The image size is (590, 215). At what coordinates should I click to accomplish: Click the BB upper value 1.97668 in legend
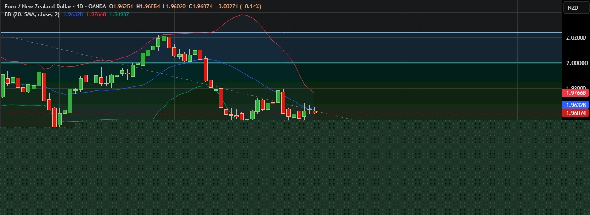pyautogui.click(x=95, y=14)
